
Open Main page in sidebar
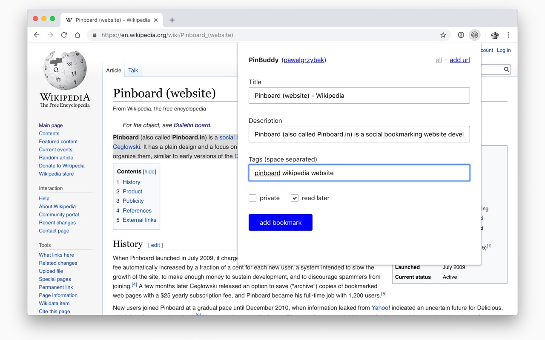(51, 125)
